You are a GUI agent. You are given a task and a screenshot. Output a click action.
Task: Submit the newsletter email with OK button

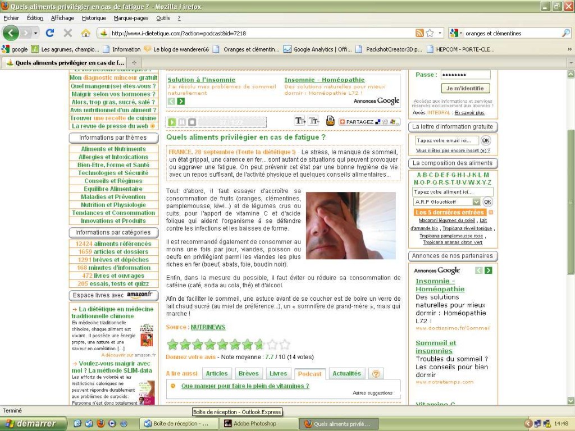[x=486, y=140]
